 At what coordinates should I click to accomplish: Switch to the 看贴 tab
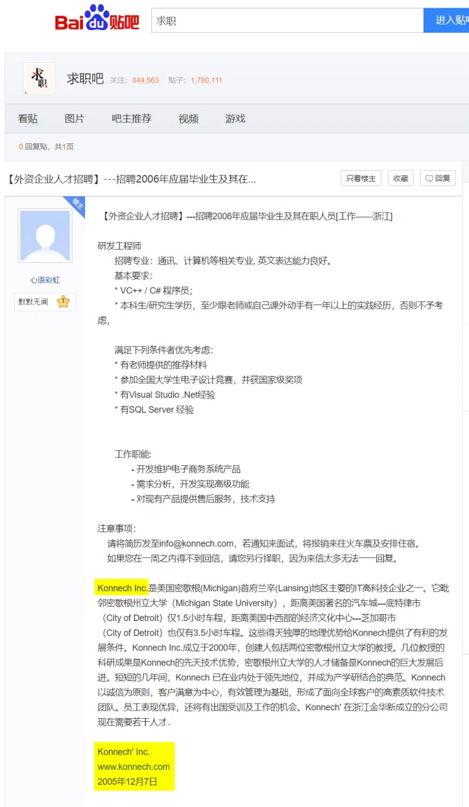point(28,119)
